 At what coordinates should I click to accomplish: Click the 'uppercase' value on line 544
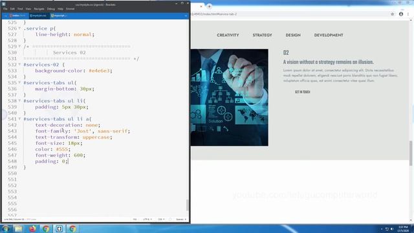(x=96, y=137)
